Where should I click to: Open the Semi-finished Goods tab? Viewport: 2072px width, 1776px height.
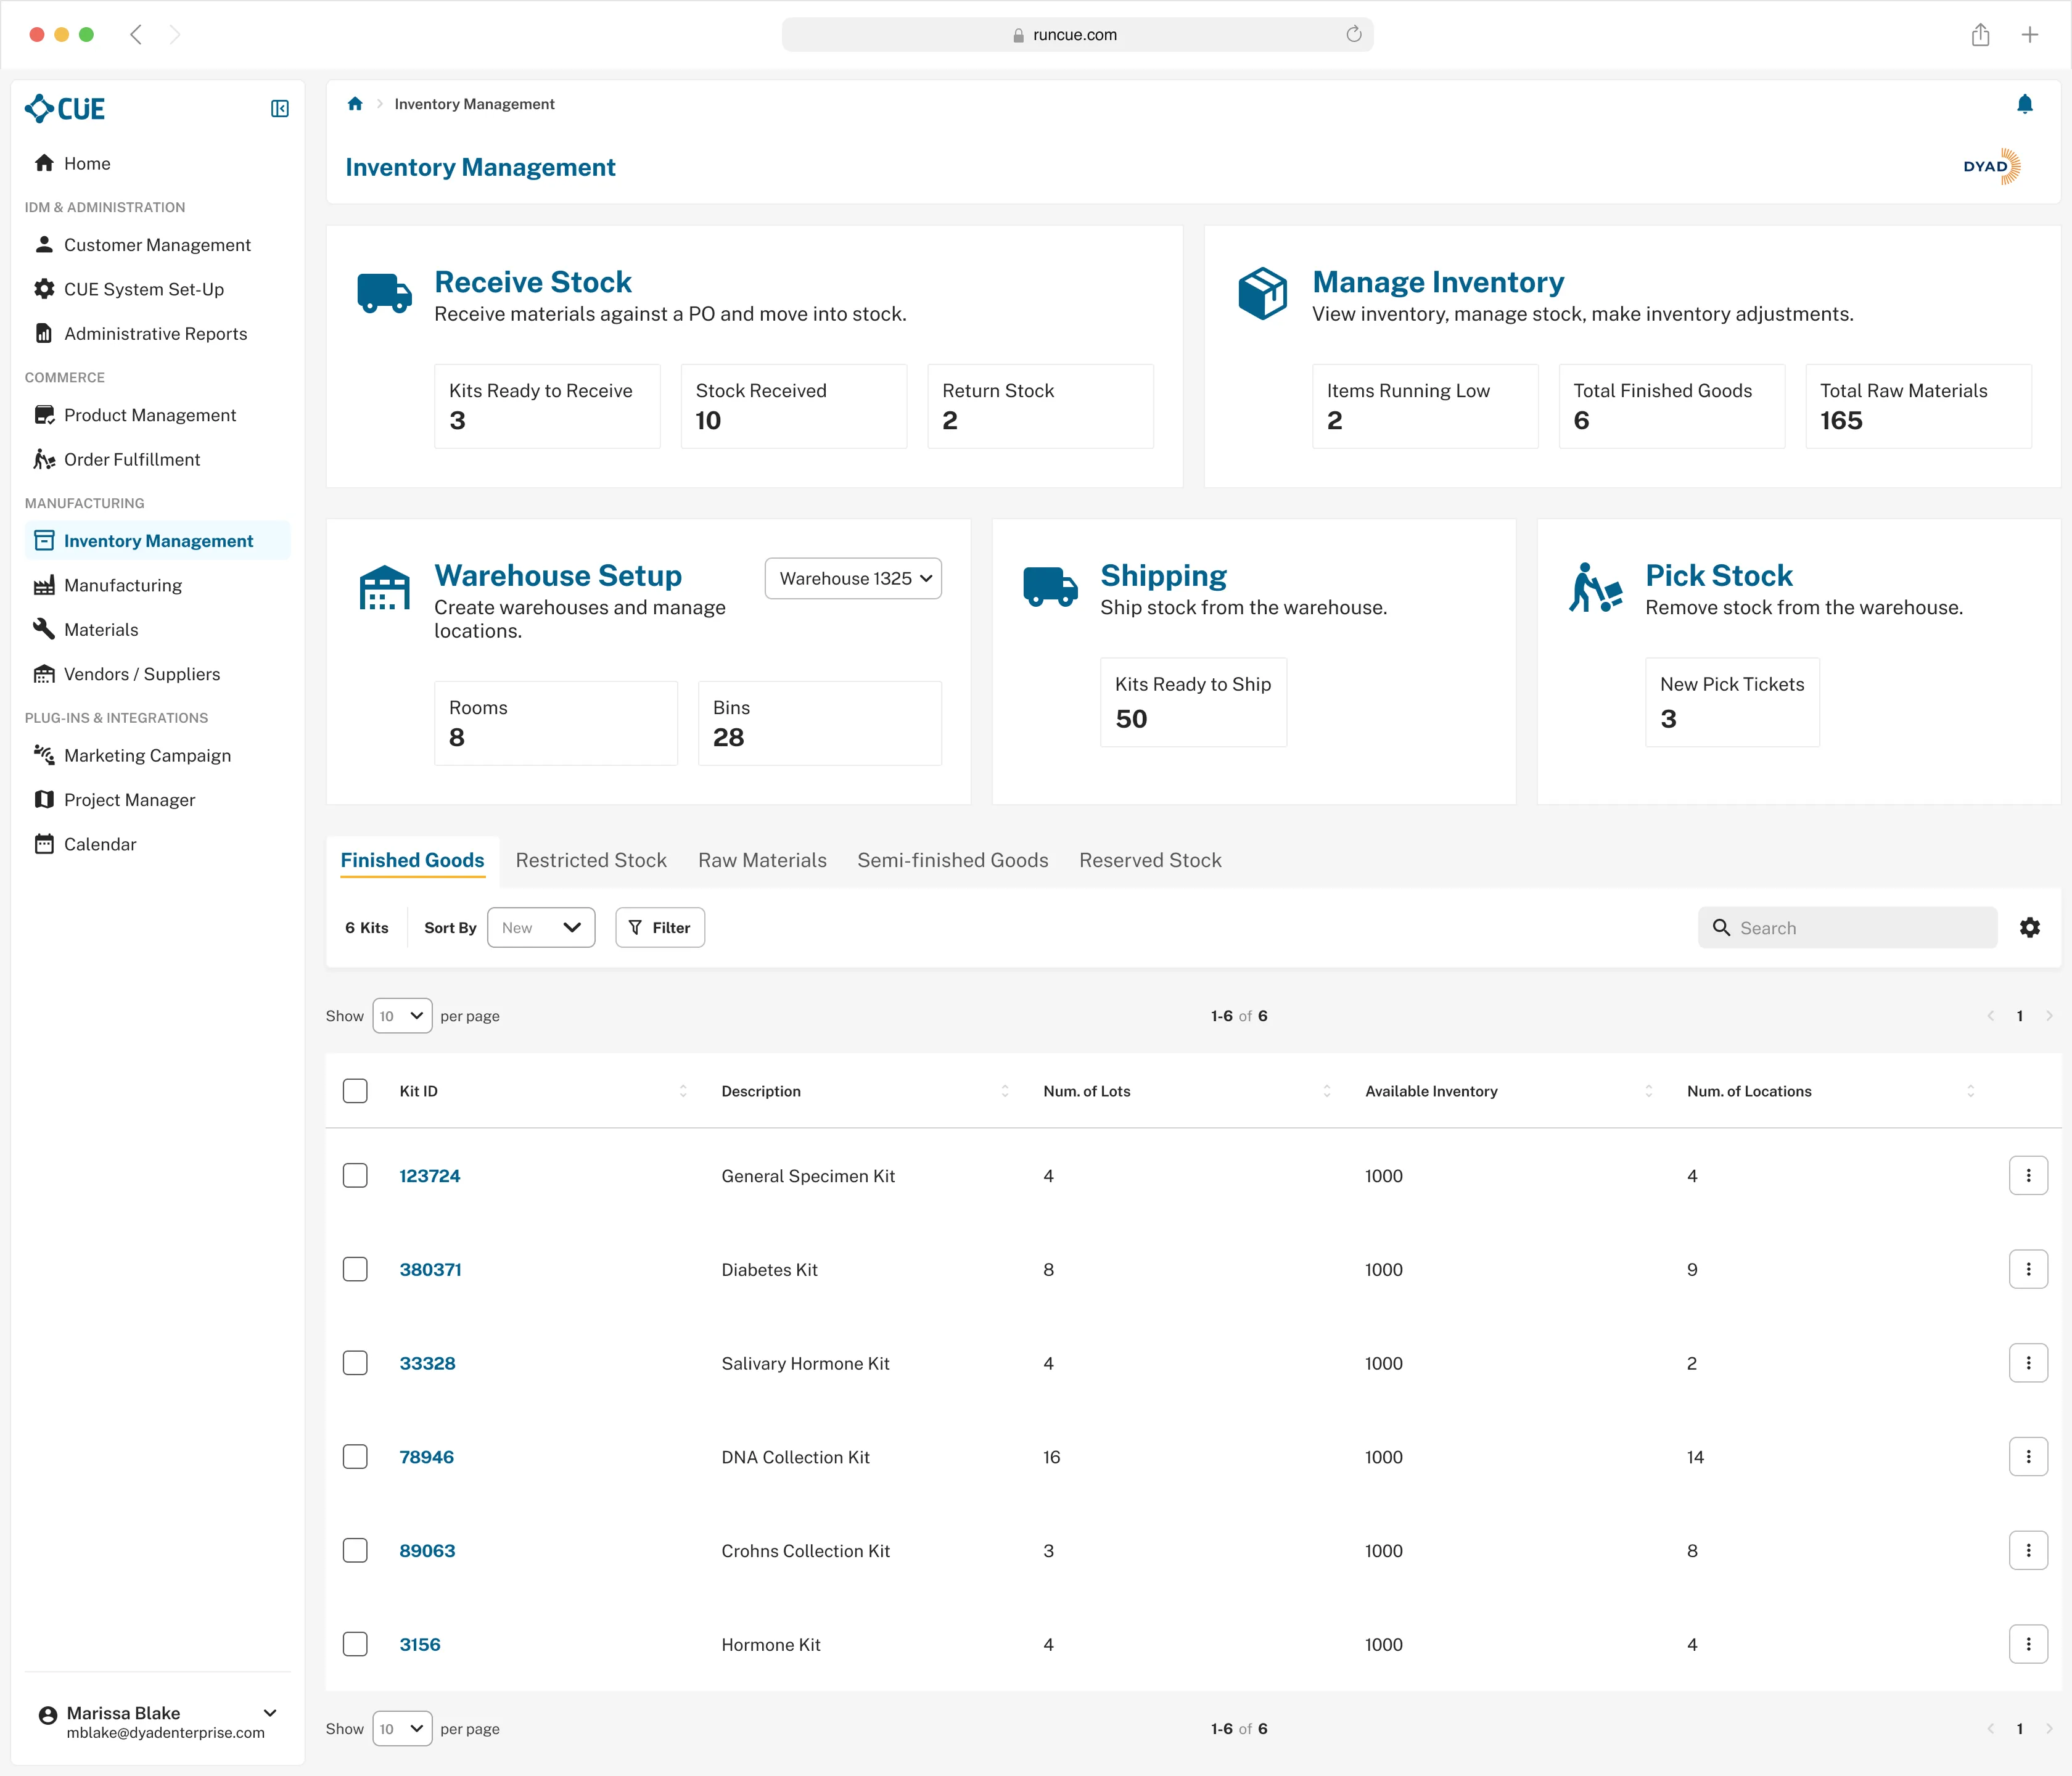pos(952,860)
